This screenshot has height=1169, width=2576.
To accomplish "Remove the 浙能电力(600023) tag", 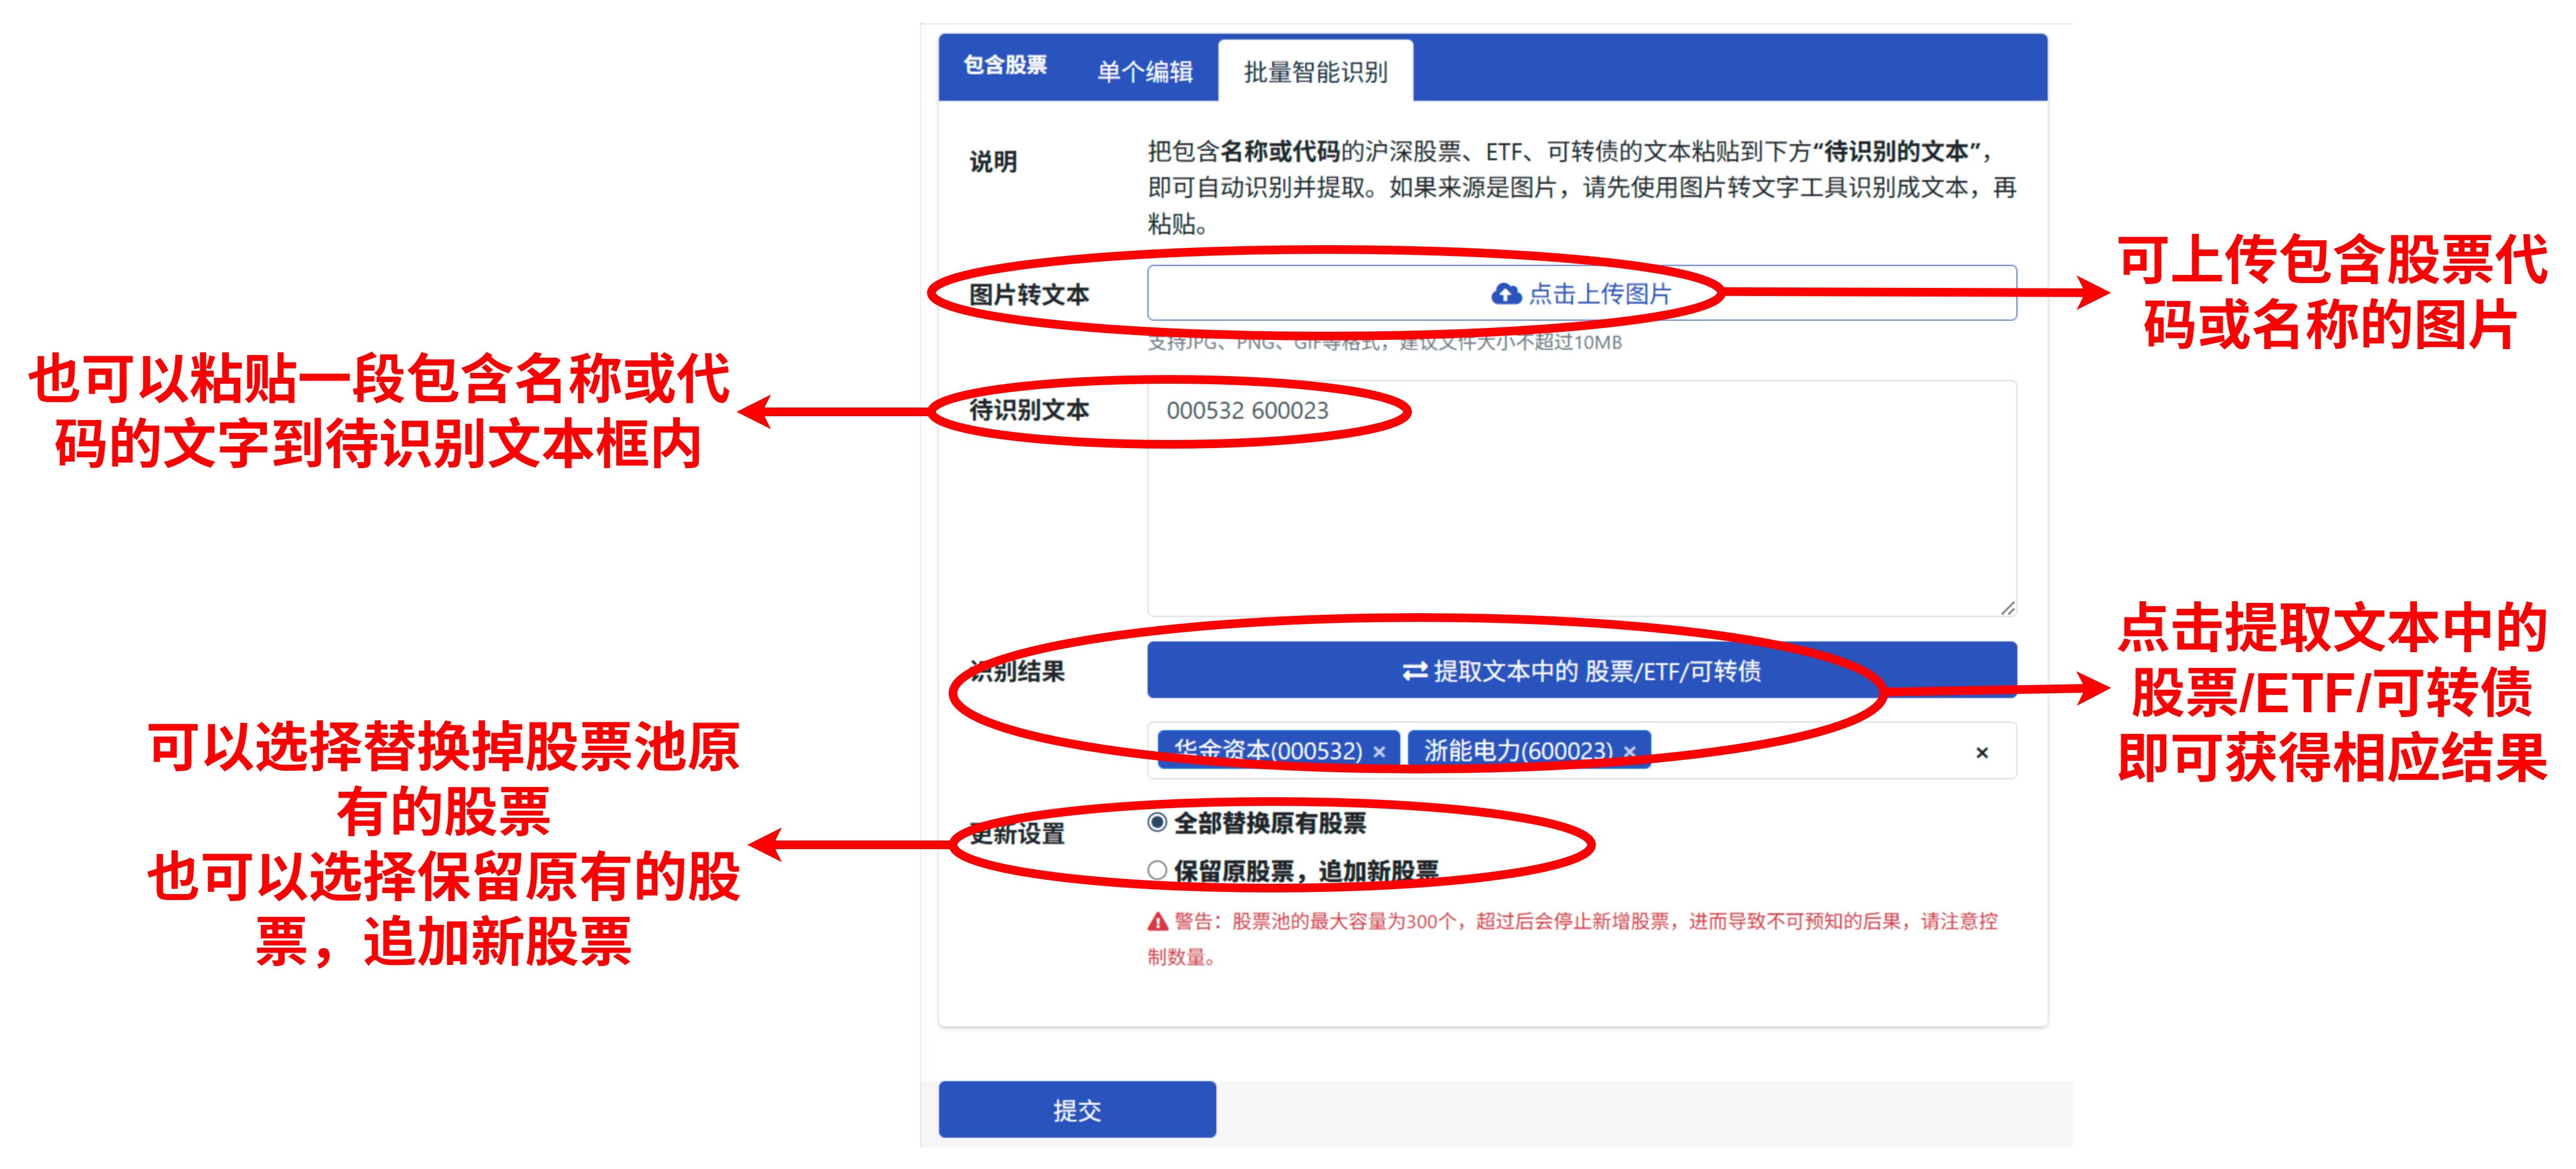I will (1630, 752).
